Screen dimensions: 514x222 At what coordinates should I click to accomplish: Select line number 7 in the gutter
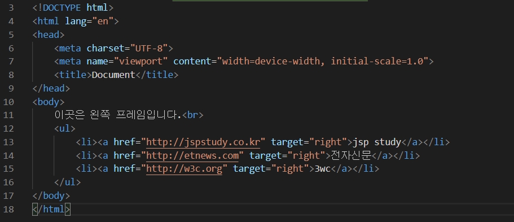click(11, 62)
